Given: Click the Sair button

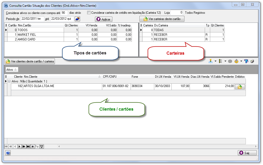Looking at the screenshot, I should [x=247, y=153].
